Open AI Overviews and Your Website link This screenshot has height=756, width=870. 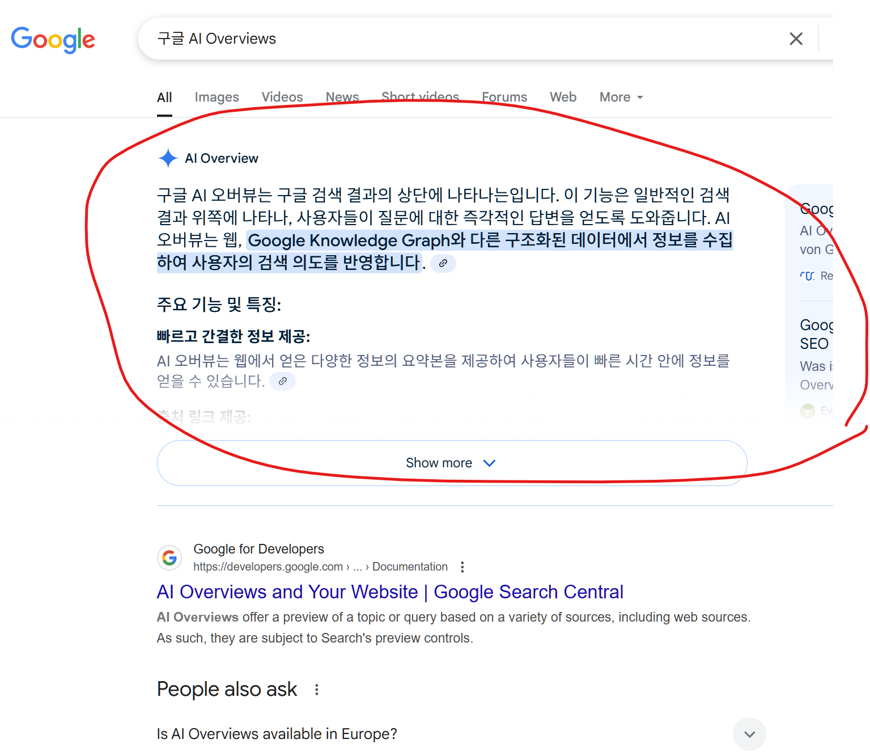(x=390, y=592)
